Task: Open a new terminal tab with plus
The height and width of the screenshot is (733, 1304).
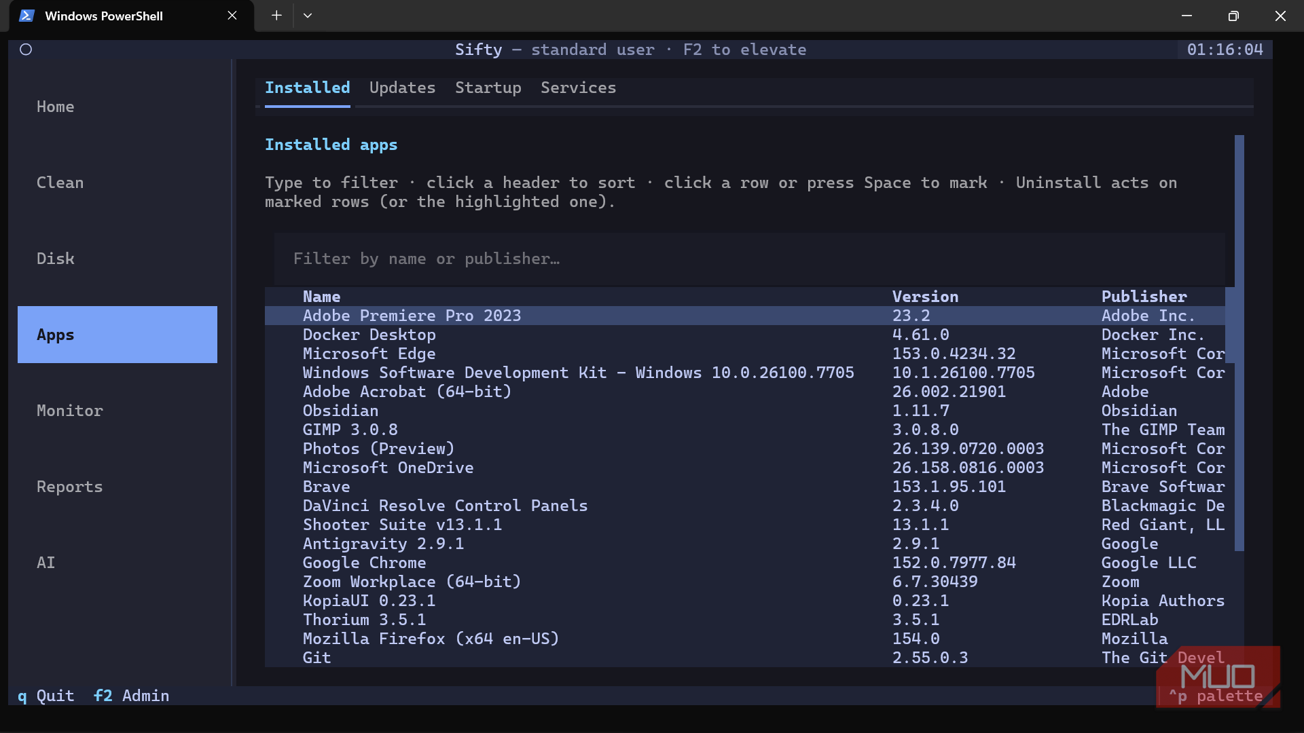Action: tap(276, 16)
